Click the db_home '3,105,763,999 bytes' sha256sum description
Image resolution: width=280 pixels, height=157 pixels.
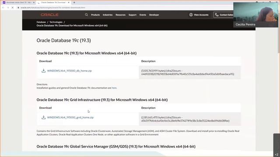[188, 72]
